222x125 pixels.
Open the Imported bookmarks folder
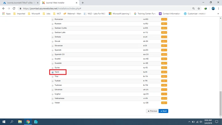19,14
